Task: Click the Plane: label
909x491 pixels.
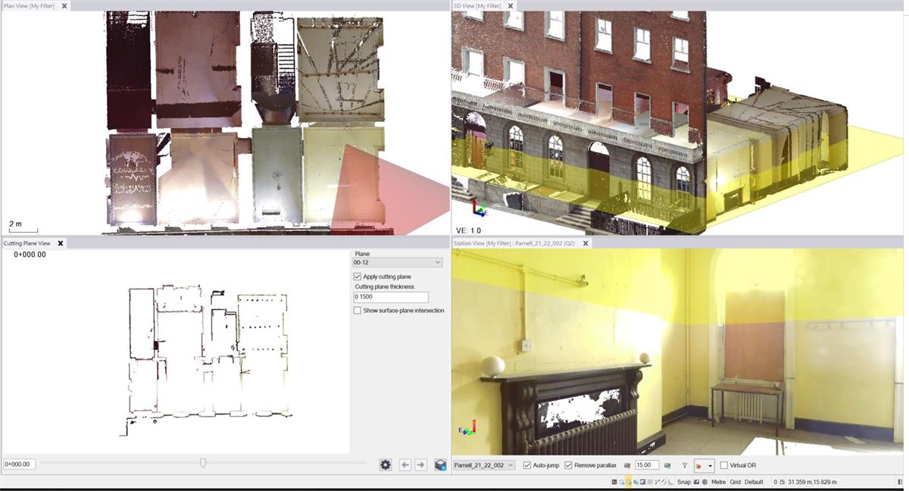Action: 363,254
